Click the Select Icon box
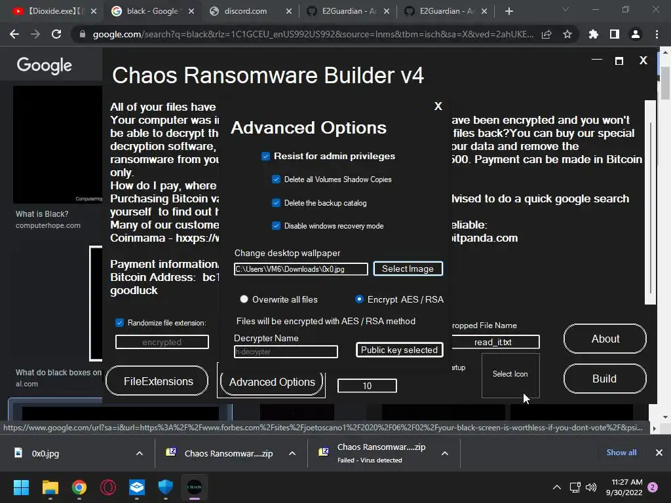Screen dimensions: 671x503 point(510,375)
